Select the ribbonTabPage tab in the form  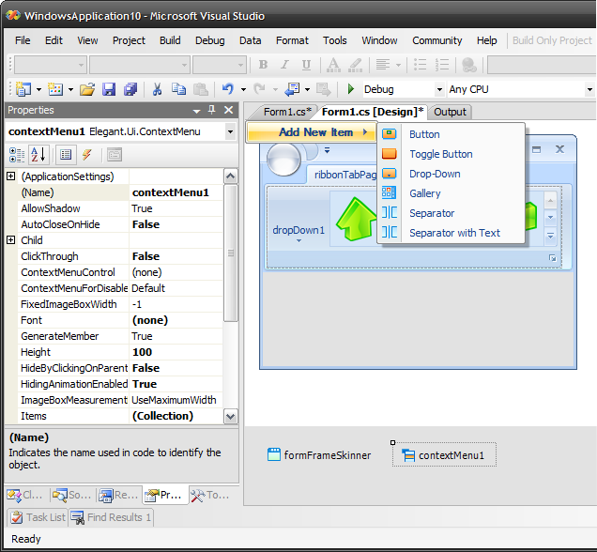[341, 175]
